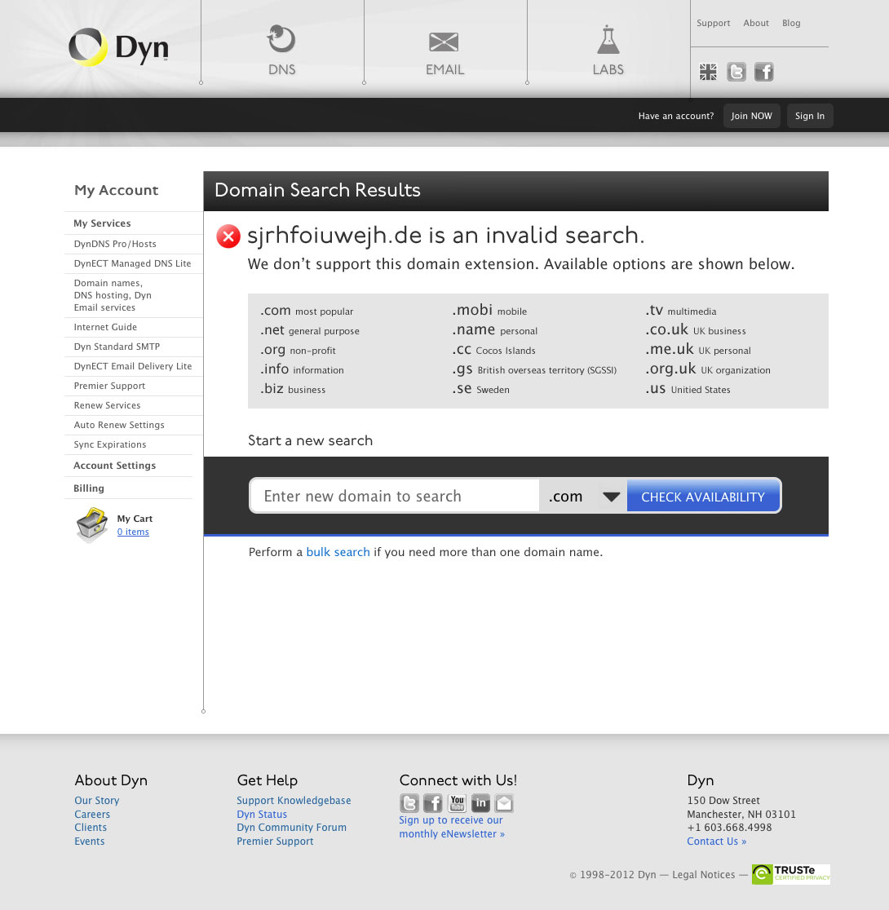
Task: Click the Join NOW button
Action: [751, 116]
